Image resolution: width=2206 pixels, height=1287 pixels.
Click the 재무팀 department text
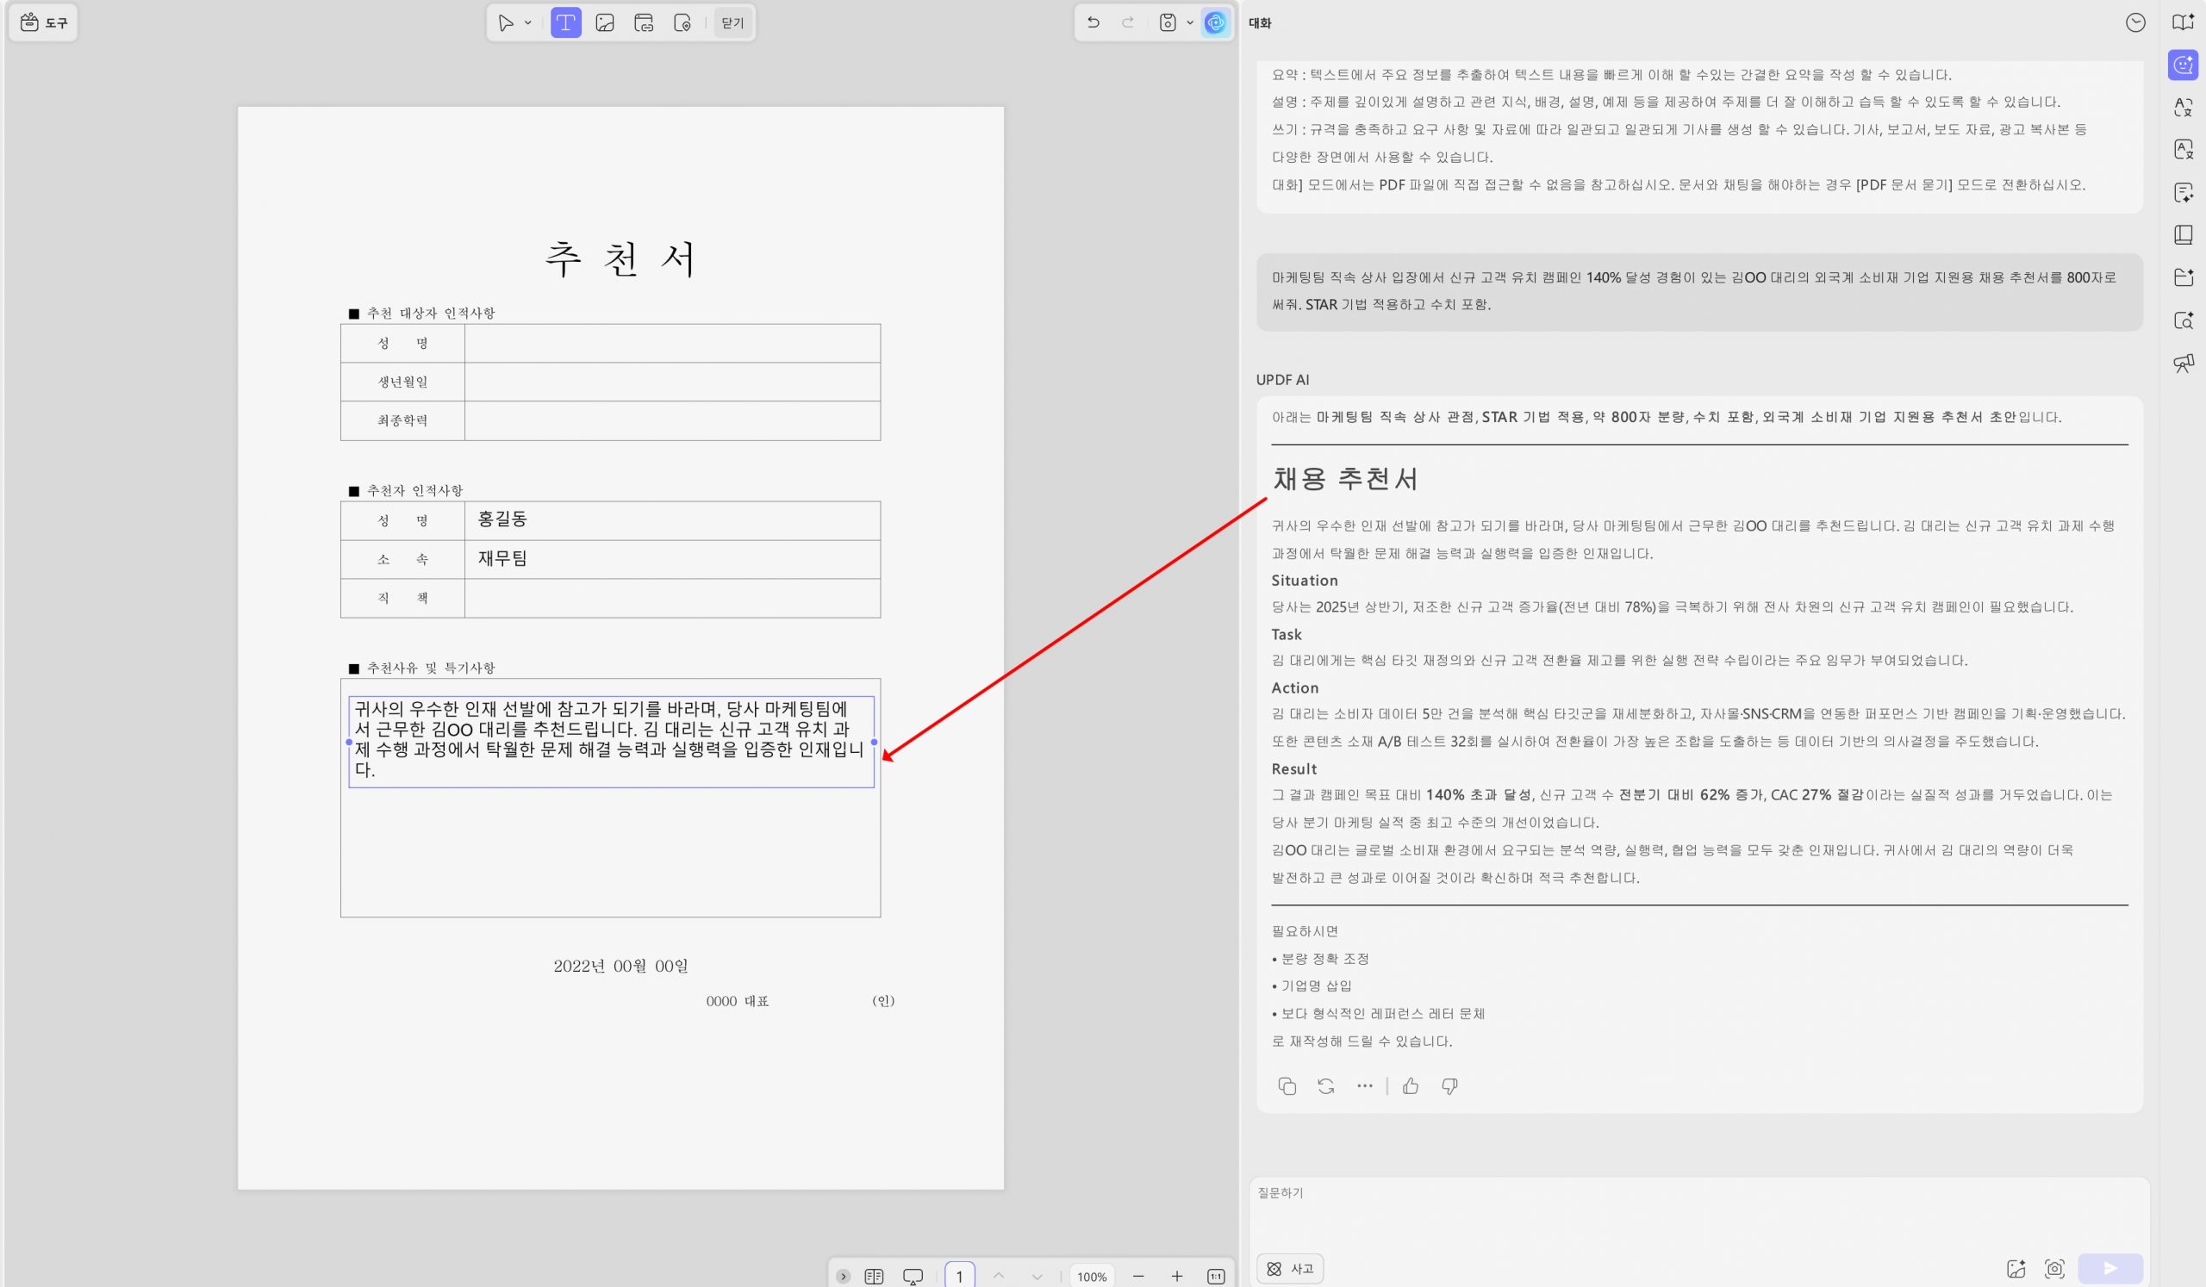[x=502, y=558]
